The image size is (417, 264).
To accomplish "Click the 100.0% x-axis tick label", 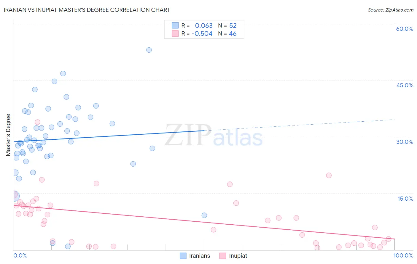I will tap(403, 255).
